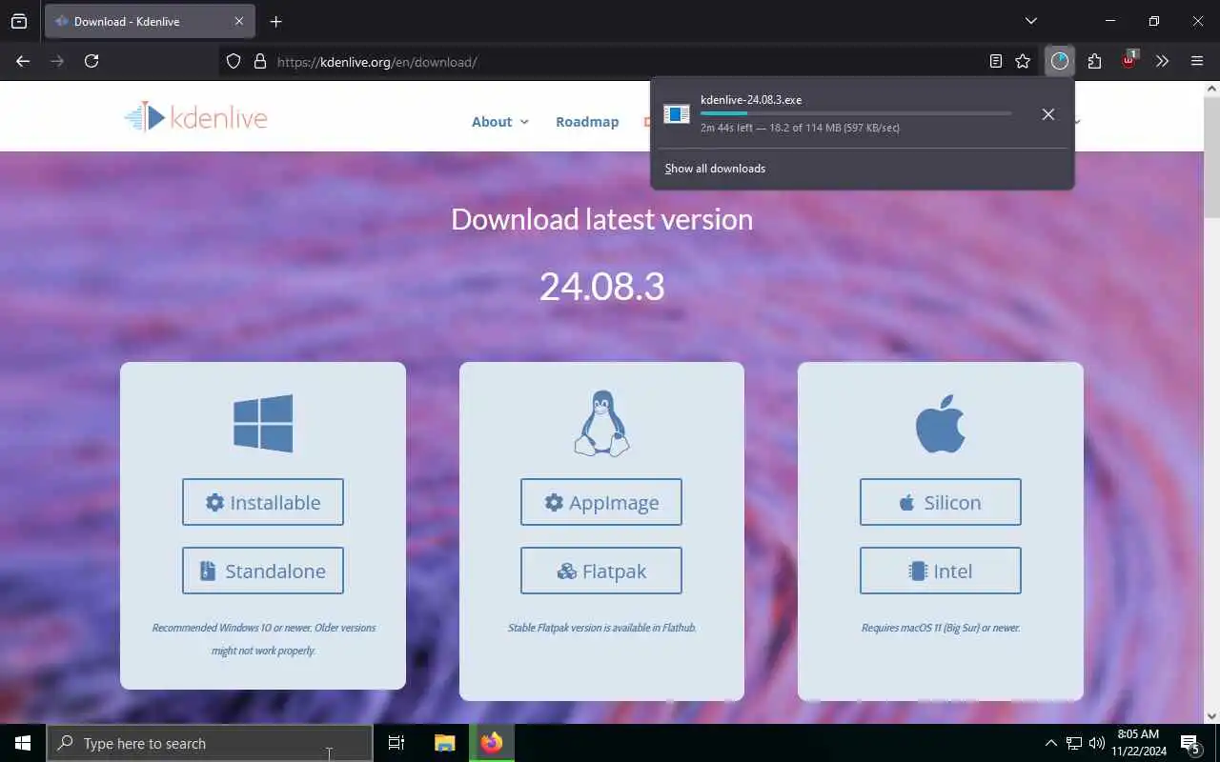Cancel the kdenlive-24.08.3.exe download
The width and height of the screenshot is (1220, 762).
click(x=1047, y=114)
